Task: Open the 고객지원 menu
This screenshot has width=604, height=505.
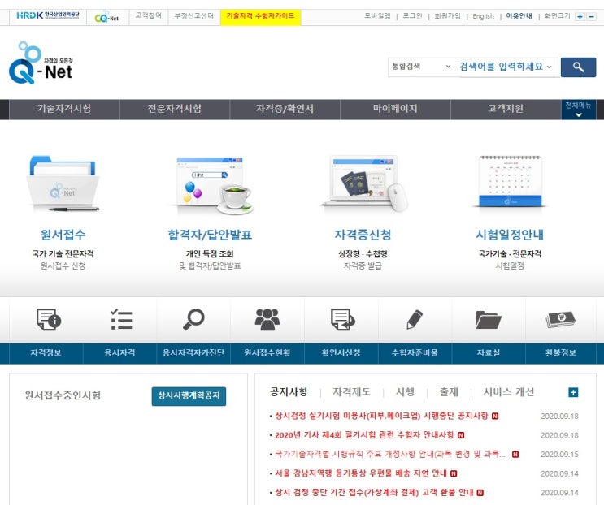Action: [506, 109]
